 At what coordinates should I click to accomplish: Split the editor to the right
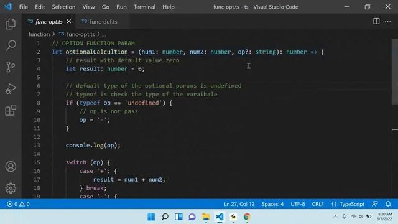tap(376, 21)
